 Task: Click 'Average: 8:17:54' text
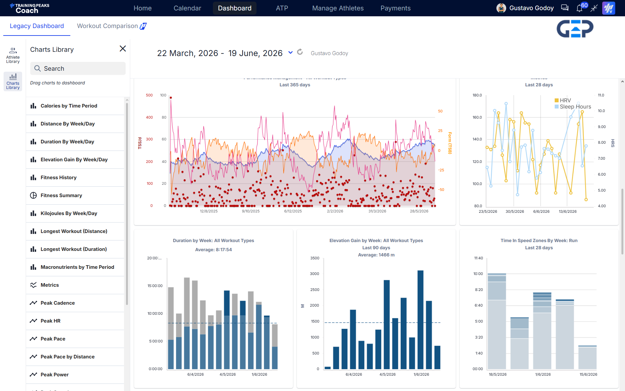(x=214, y=250)
